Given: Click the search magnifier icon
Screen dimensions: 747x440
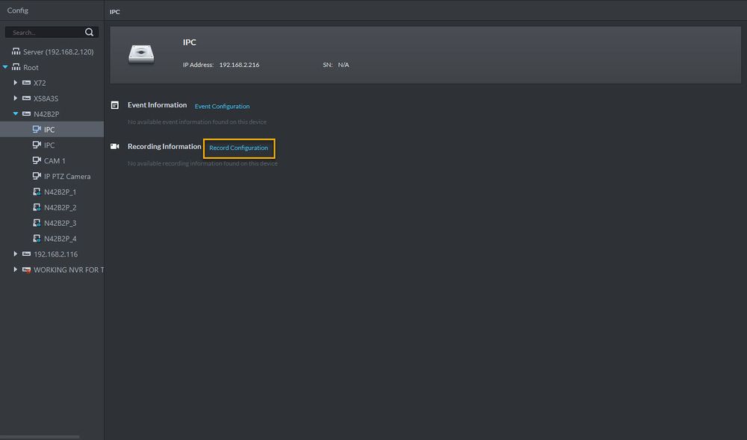Looking at the screenshot, I should coord(89,32).
